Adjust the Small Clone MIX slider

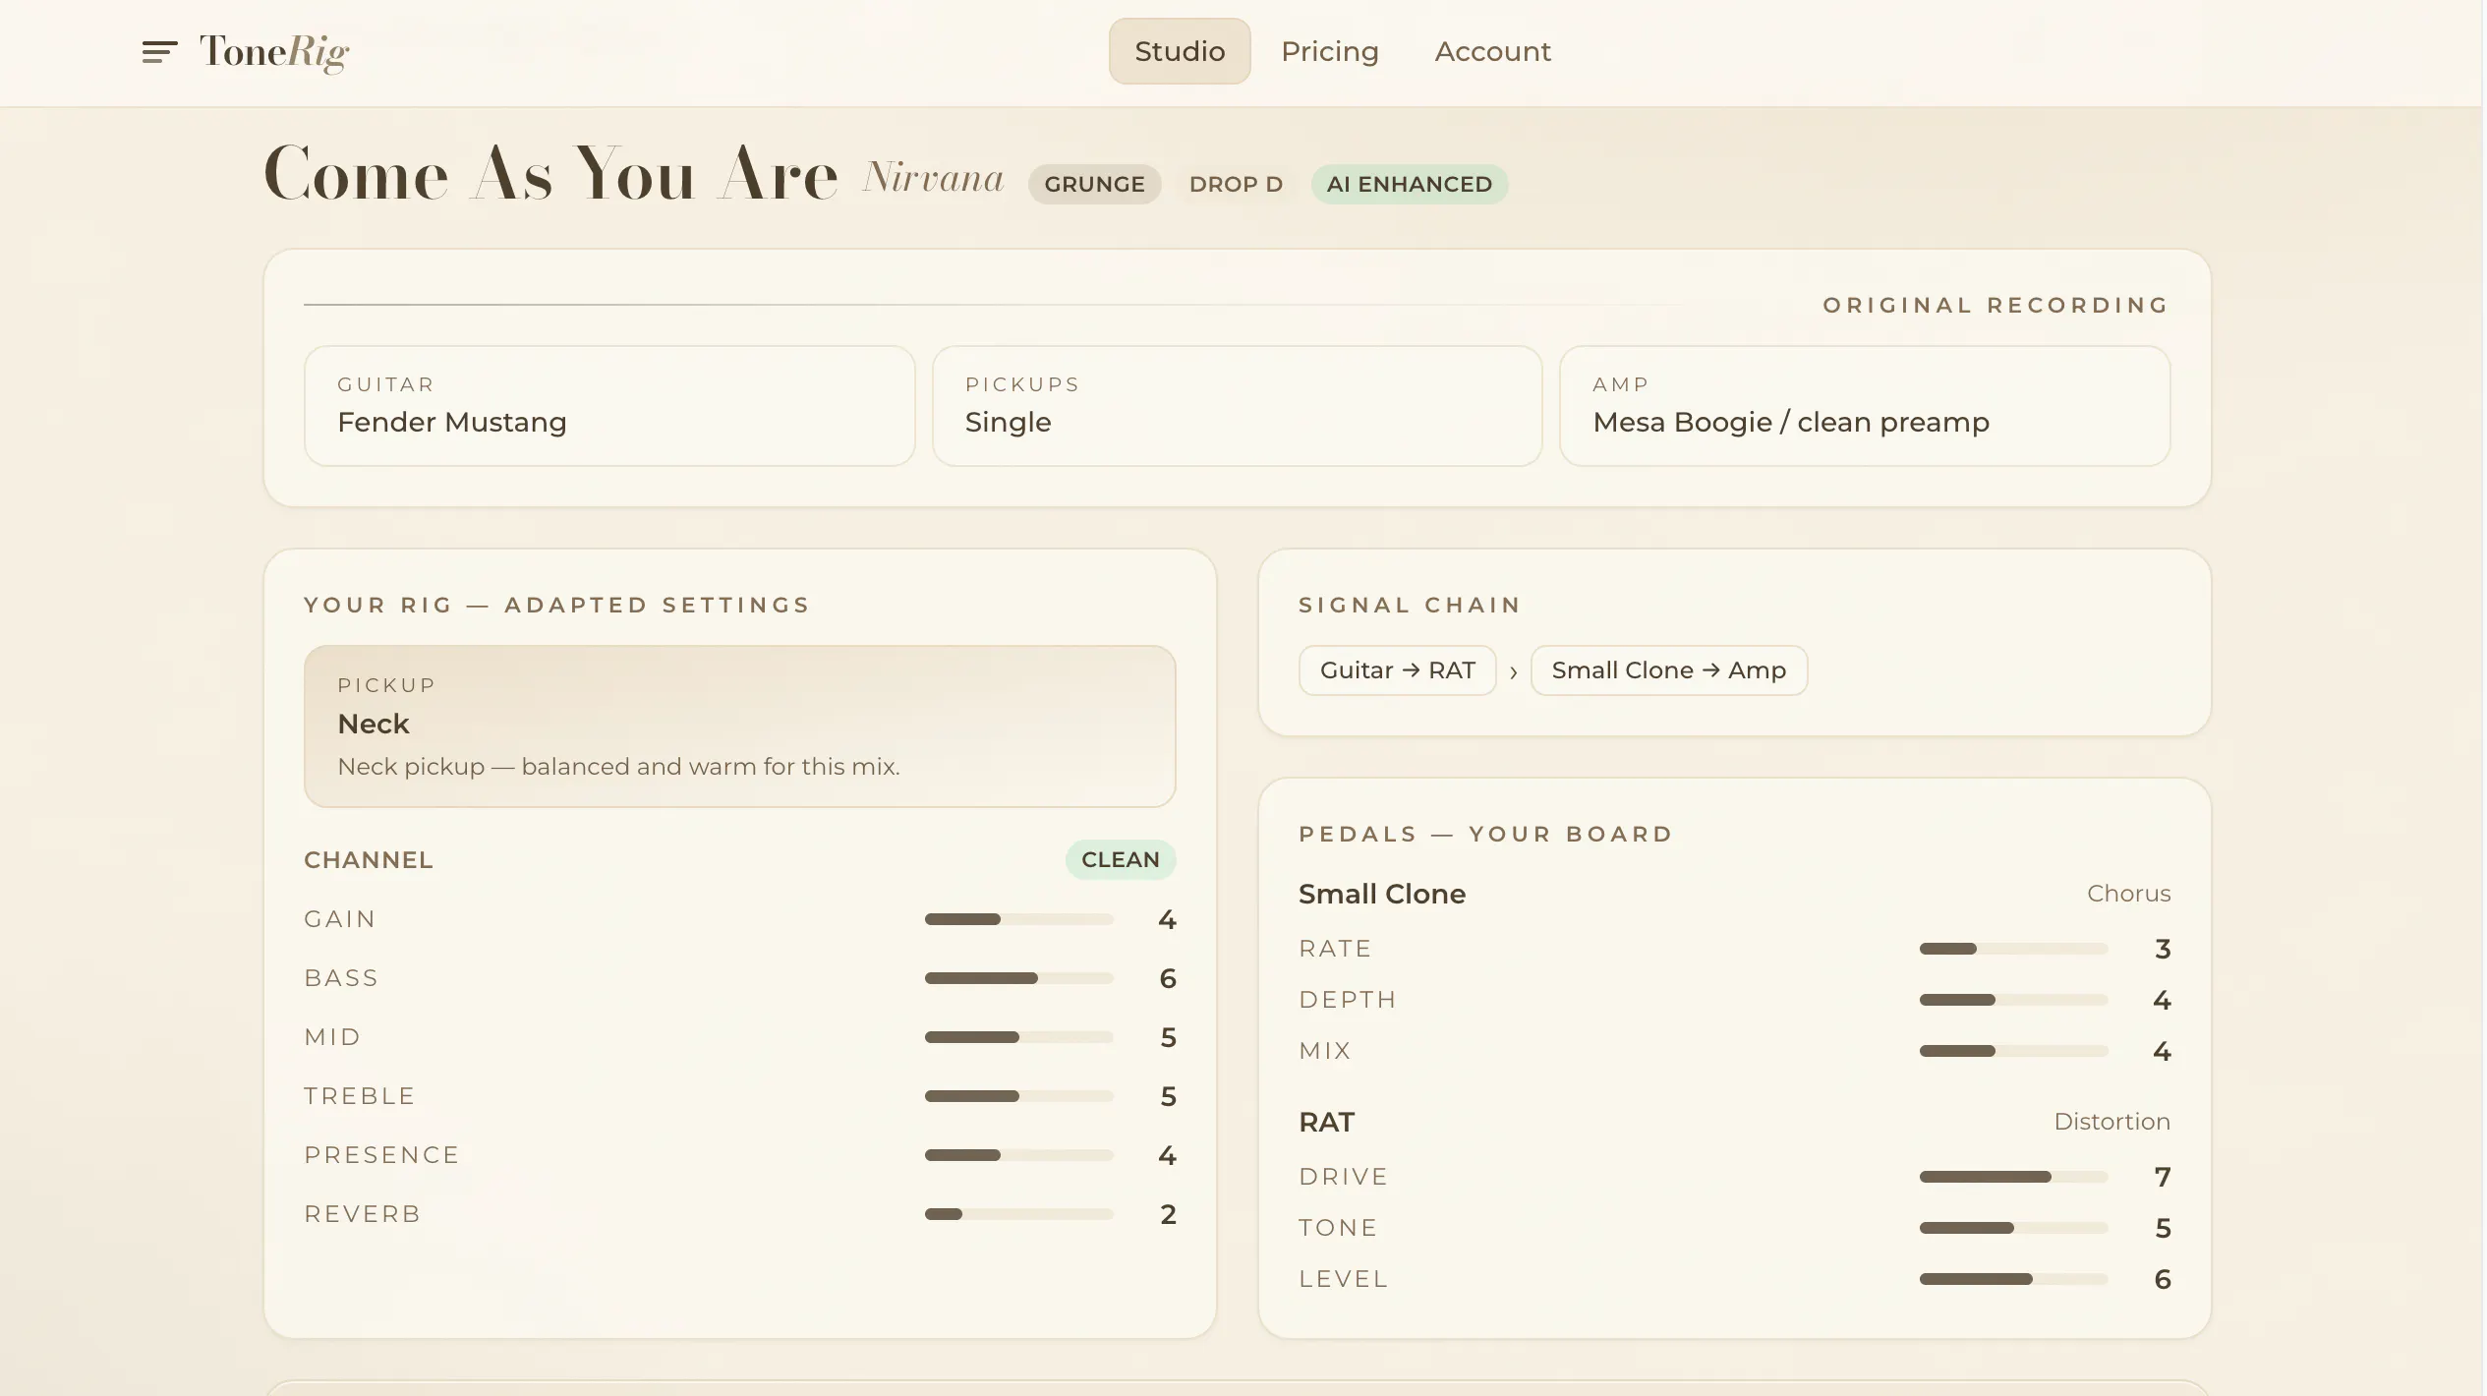(2014, 1051)
